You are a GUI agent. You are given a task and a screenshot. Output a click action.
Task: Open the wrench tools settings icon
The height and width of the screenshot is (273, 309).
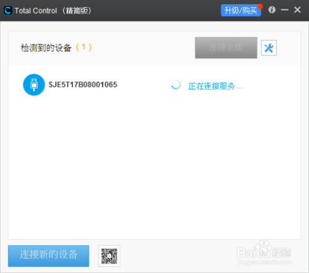269,48
